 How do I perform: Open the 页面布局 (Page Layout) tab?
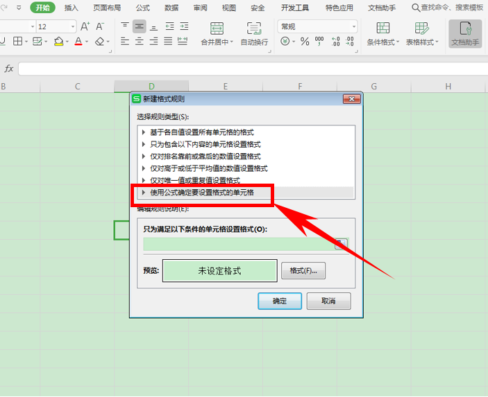click(x=107, y=8)
